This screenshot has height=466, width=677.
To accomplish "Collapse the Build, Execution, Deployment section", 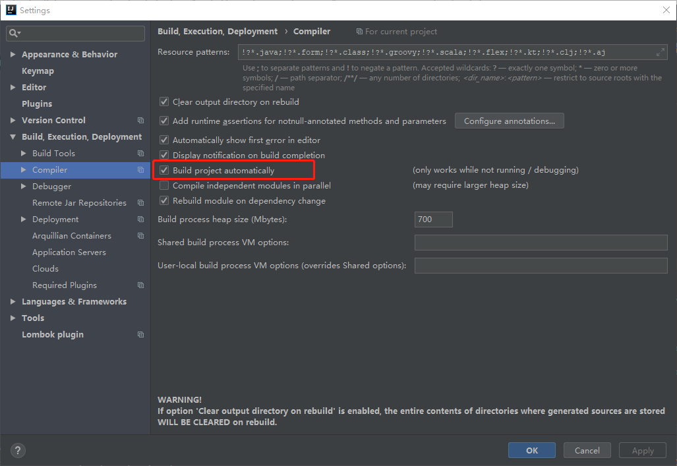I will (x=13, y=137).
